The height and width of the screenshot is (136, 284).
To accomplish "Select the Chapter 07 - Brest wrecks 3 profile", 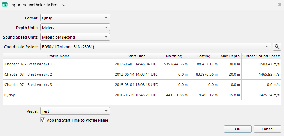I will (142, 84).
